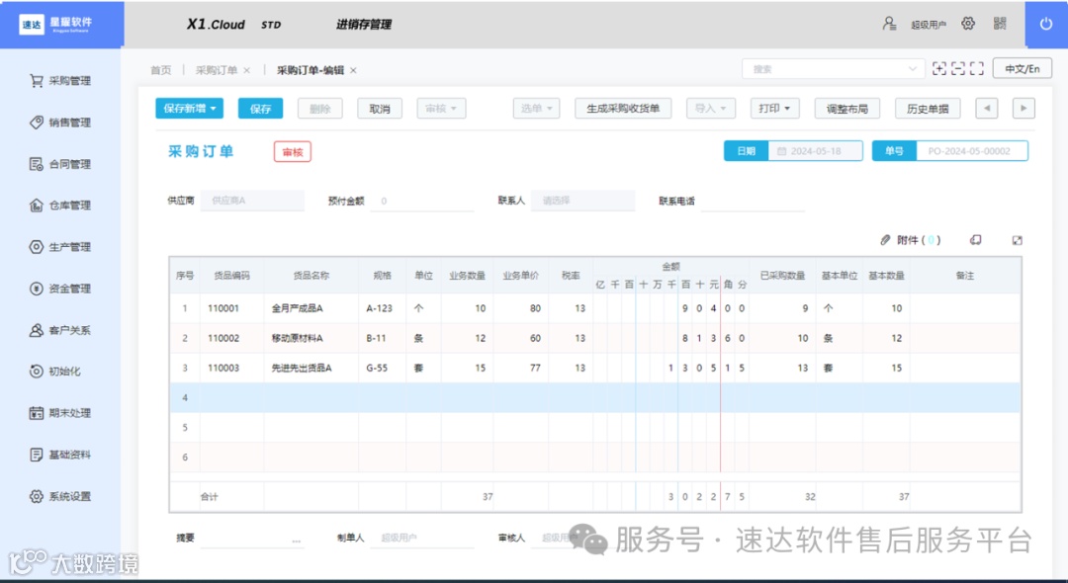
Task: Switch language with 中文/En button
Action: (1023, 69)
